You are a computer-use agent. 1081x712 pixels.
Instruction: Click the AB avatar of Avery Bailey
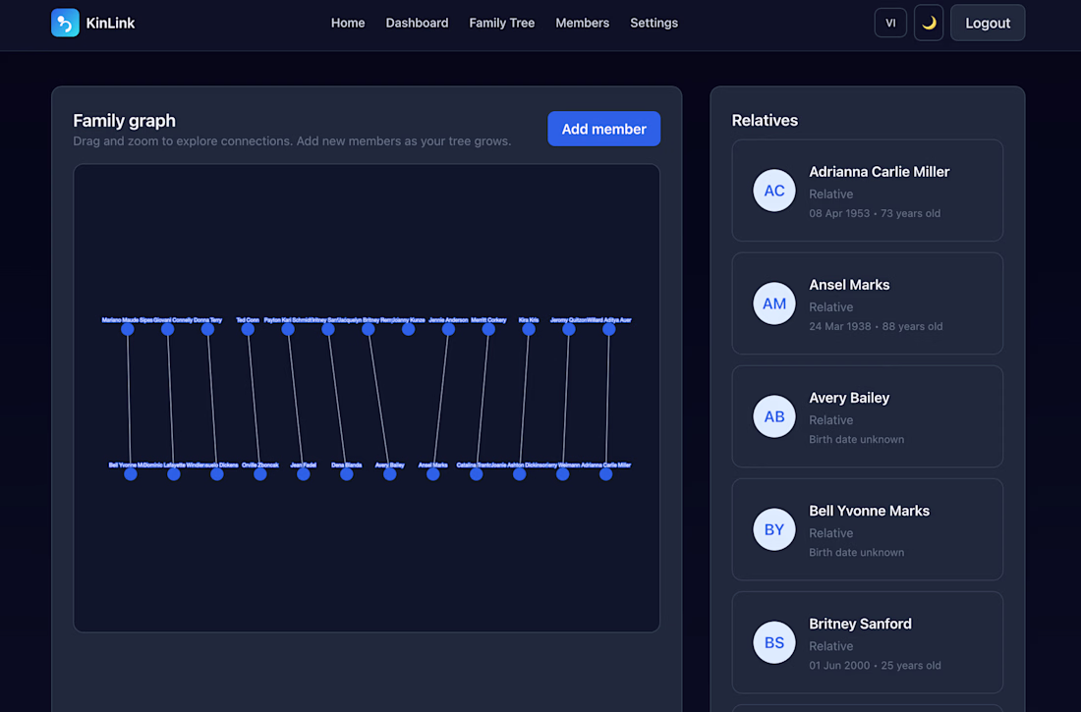(x=774, y=416)
